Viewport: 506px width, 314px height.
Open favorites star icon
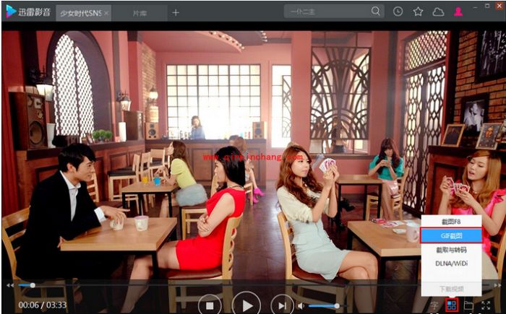(x=418, y=12)
